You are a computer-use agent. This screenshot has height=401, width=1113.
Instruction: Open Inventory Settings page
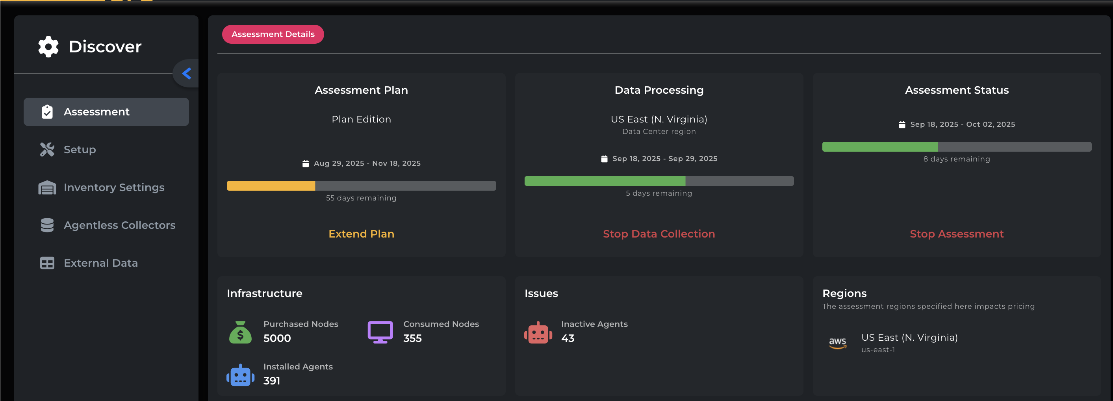coord(114,188)
